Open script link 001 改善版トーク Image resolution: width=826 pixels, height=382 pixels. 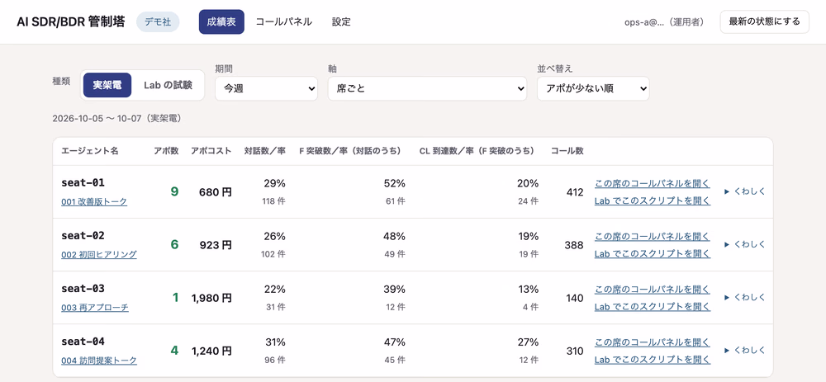[x=94, y=201]
